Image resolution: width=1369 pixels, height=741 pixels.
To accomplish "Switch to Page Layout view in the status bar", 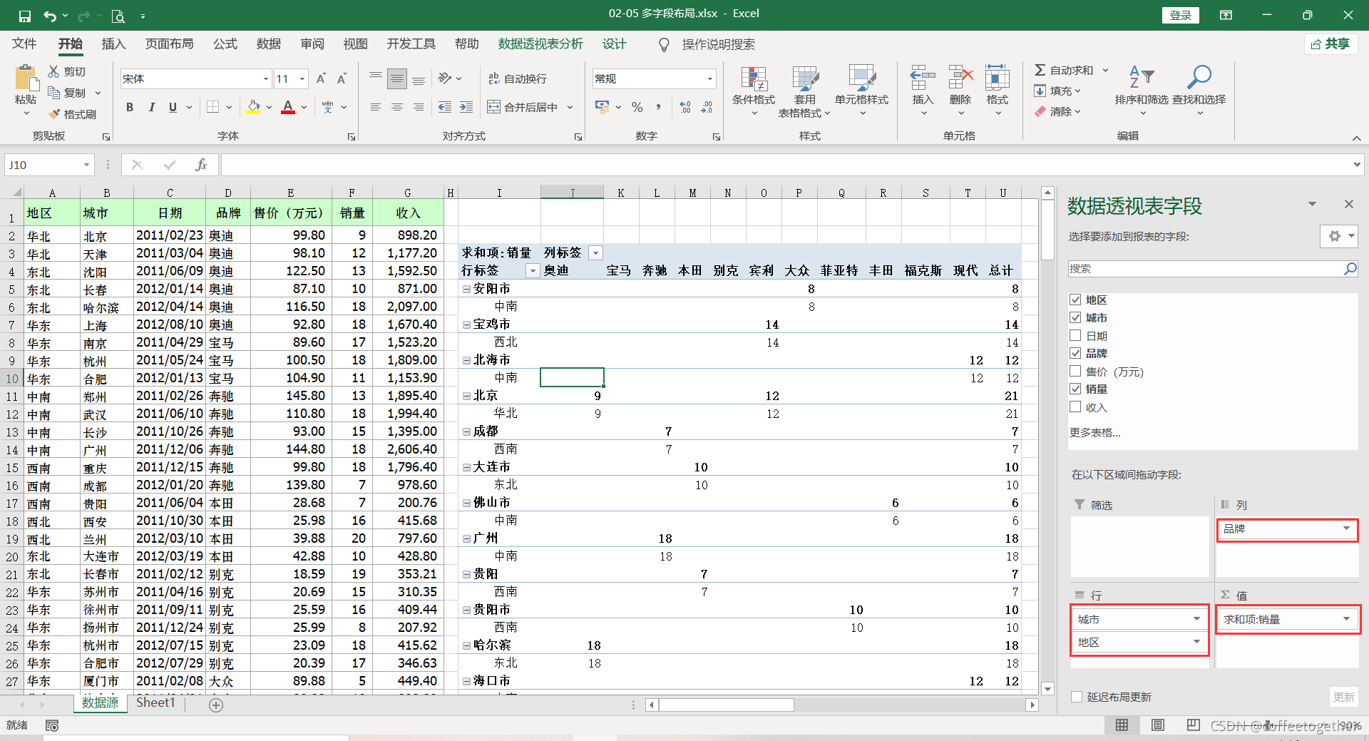I will pos(1158,725).
